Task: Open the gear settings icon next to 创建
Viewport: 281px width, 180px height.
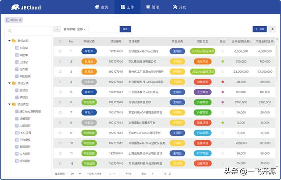Action: tap(272, 29)
